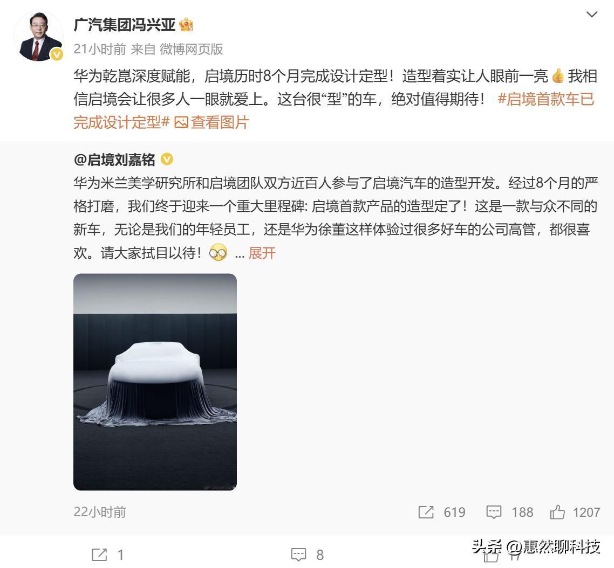Expand the quoted post with 展开
Viewport: 614px width, 568px height.
tap(262, 253)
